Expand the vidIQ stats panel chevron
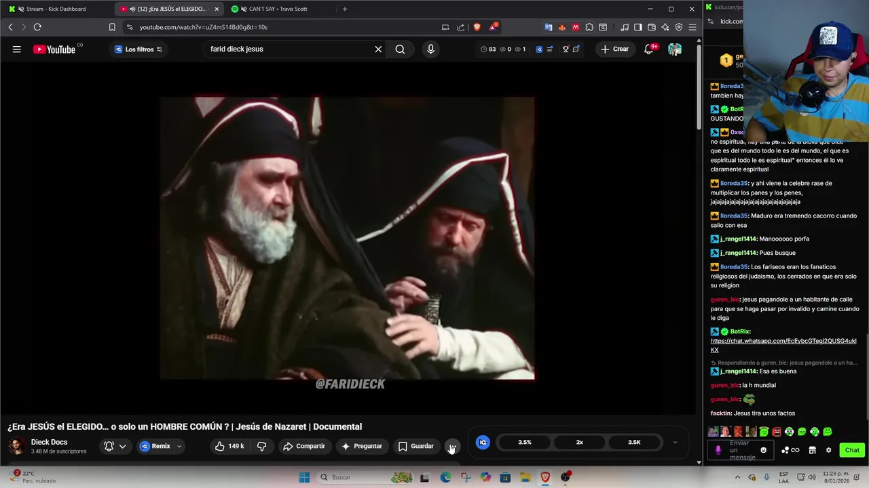The width and height of the screenshot is (869, 488). [x=675, y=442]
